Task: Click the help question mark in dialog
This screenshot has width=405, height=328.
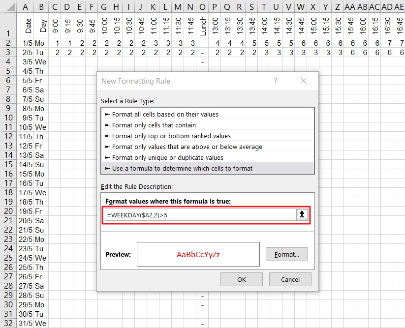Action: coord(276,81)
